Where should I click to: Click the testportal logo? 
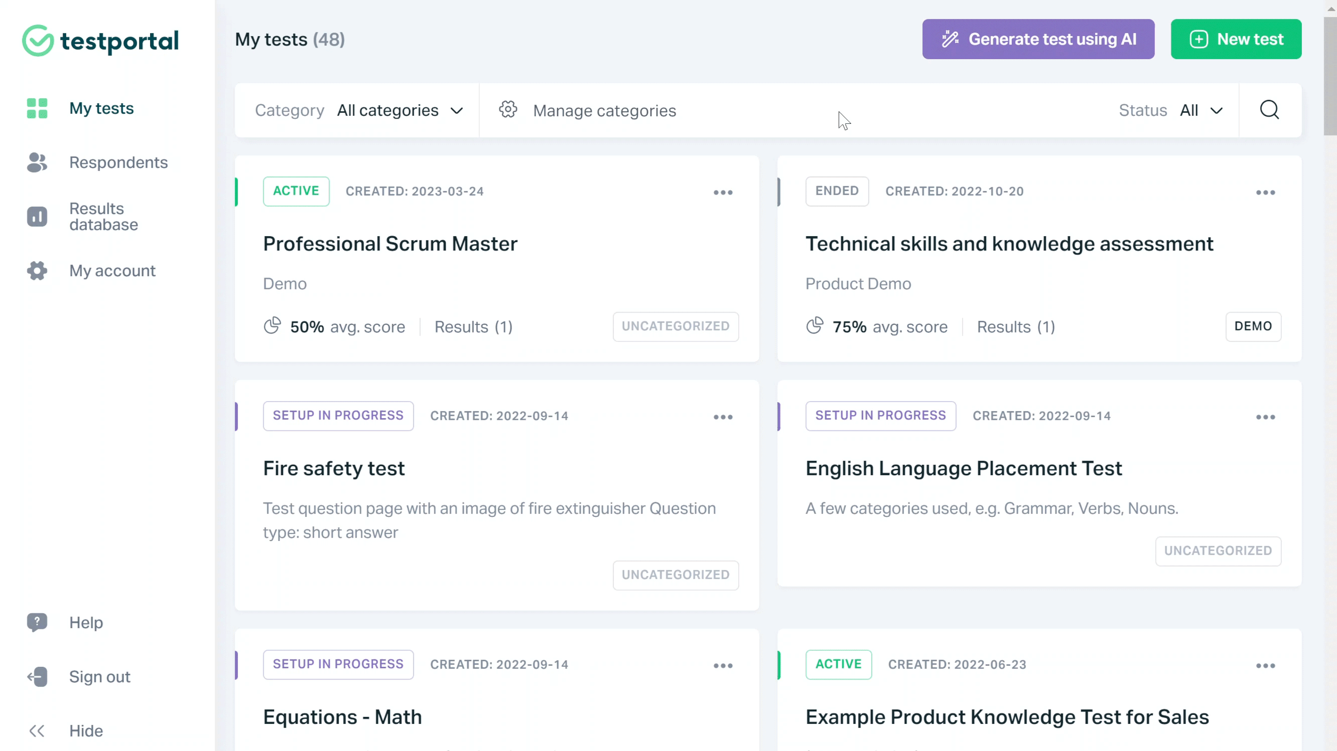(x=100, y=40)
